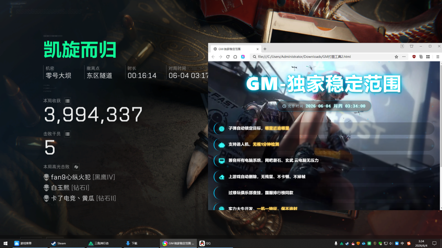This screenshot has height=248, width=442.
Task: Open the grid apps extension icon
Action: (428, 56)
